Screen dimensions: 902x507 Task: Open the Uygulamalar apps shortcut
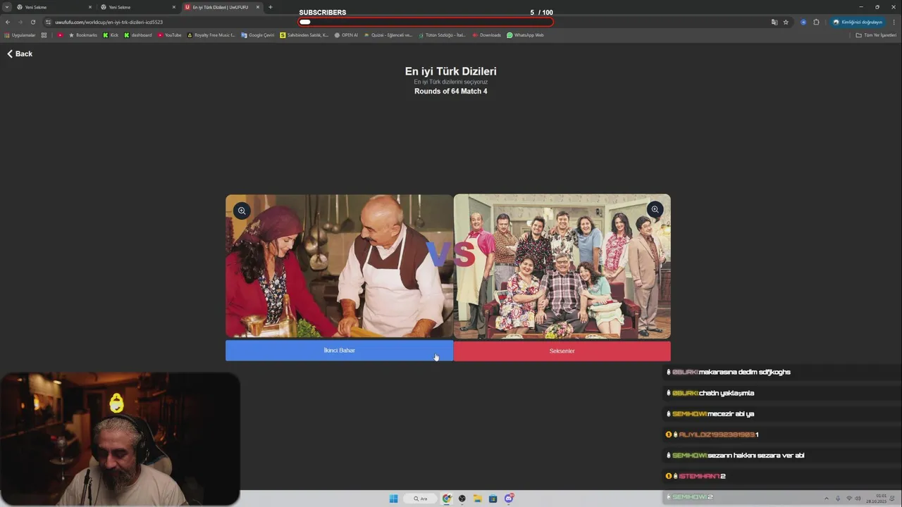click(x=20, y=35)
